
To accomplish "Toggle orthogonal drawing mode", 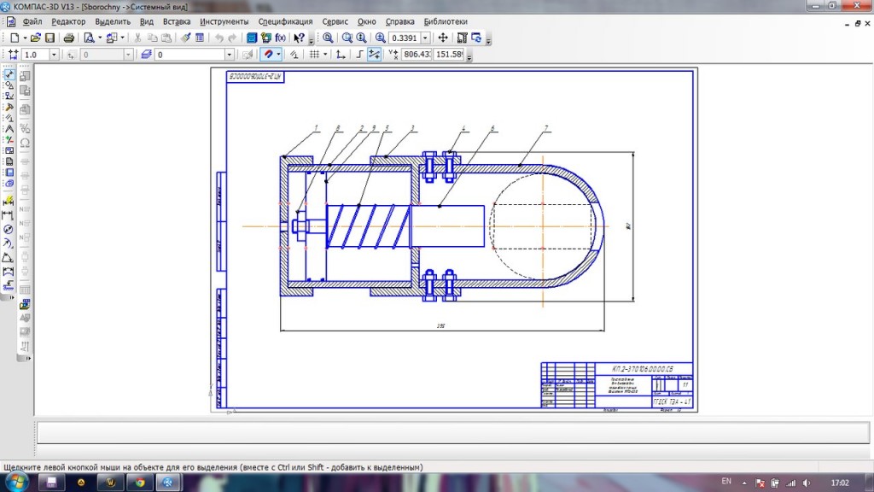I will point(359,55).
